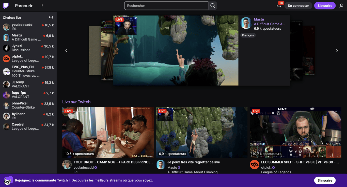Click Mastu name under second card
The height and width of the screenshot is (187, 347).
click(172, 168)
